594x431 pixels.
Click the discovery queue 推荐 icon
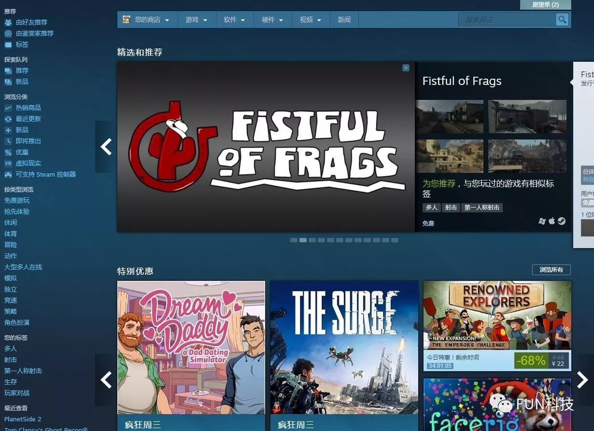click(8, 70)
